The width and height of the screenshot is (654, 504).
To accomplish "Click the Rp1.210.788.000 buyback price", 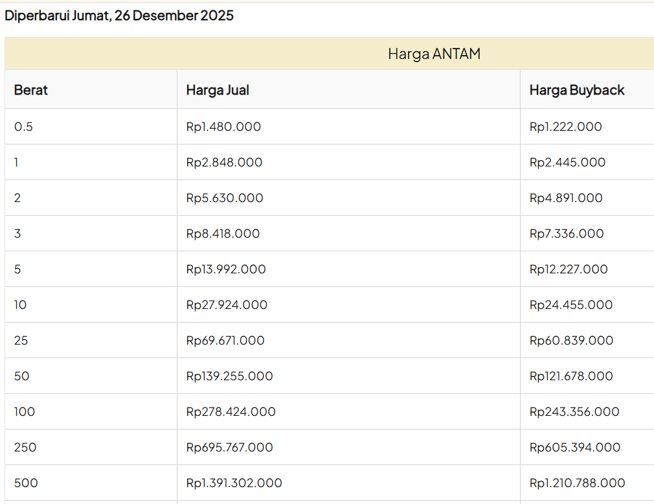I will pyautogui.click(x=577, y=483).
